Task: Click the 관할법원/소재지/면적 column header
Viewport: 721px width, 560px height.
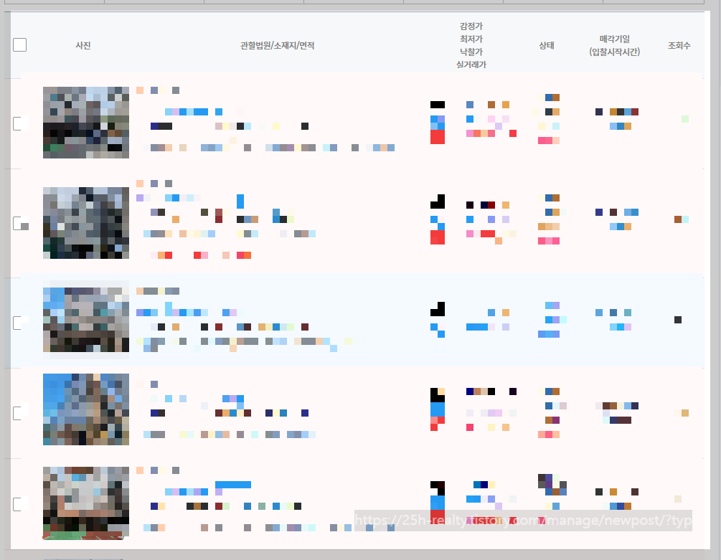Action: click(277, 45)
